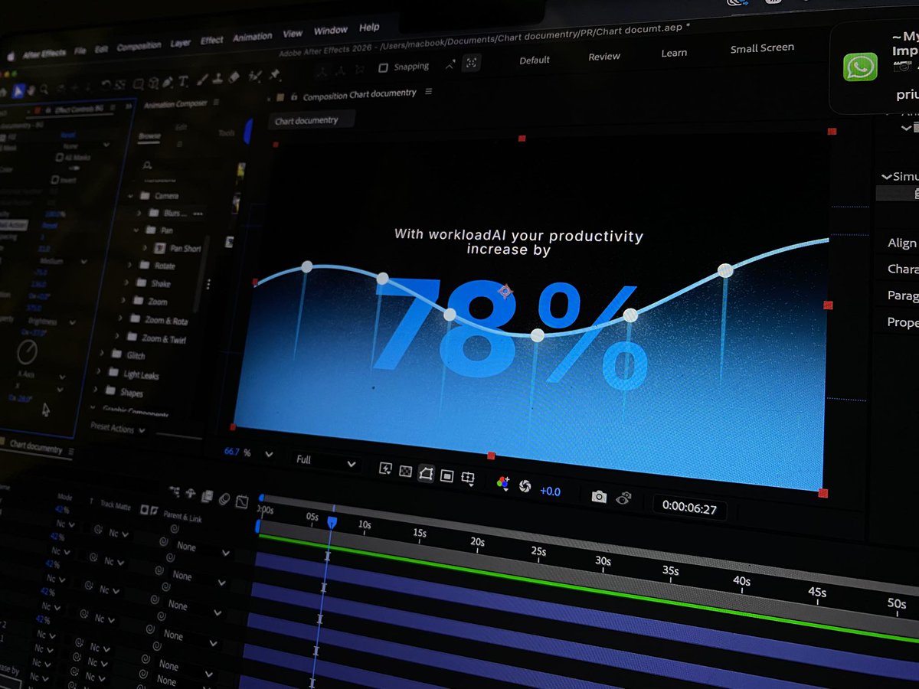Open the Animation Composer panel menu
Screen dimensions: 919x689
click(x=216, y=103)
